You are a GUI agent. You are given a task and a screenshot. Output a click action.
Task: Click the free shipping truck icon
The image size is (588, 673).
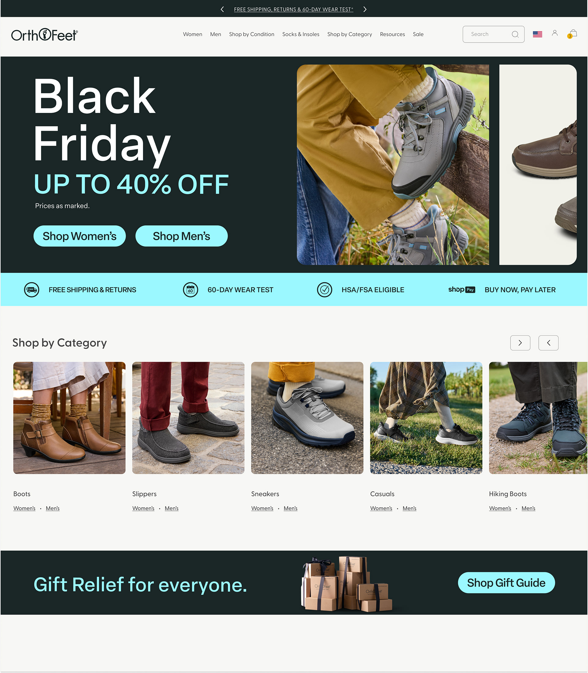pyautogui.click(x=32, y=290)
